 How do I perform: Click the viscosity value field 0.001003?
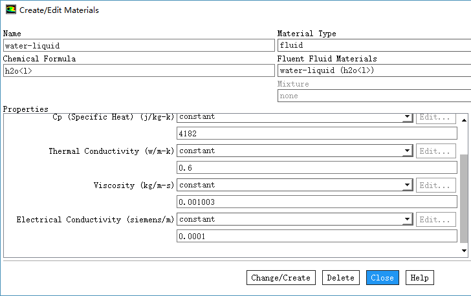[x=316, y=202]
